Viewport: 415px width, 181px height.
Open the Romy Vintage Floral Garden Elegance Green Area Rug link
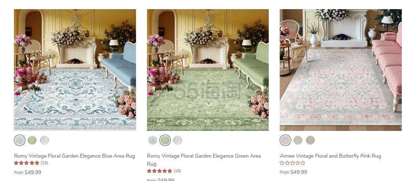(204, 160)
